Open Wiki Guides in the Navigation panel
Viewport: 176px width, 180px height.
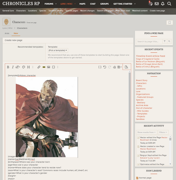coord(142,111)
